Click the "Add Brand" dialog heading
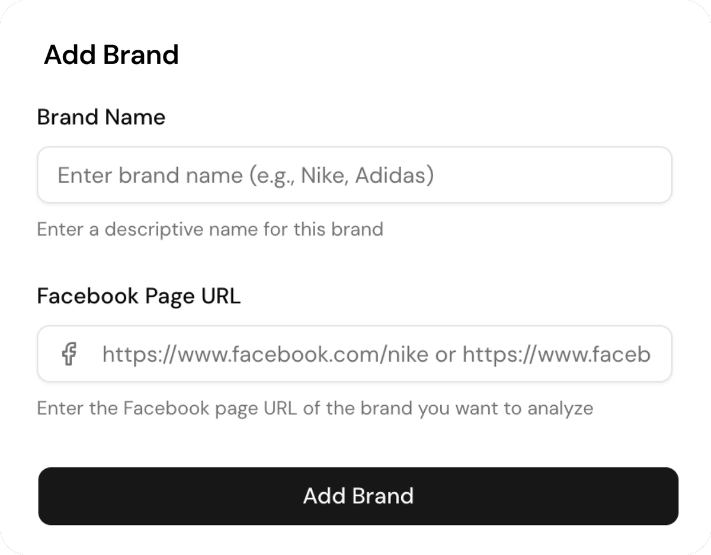Image resolution: width=711 pixels, height=555 pixels. (x=111, y=55)
